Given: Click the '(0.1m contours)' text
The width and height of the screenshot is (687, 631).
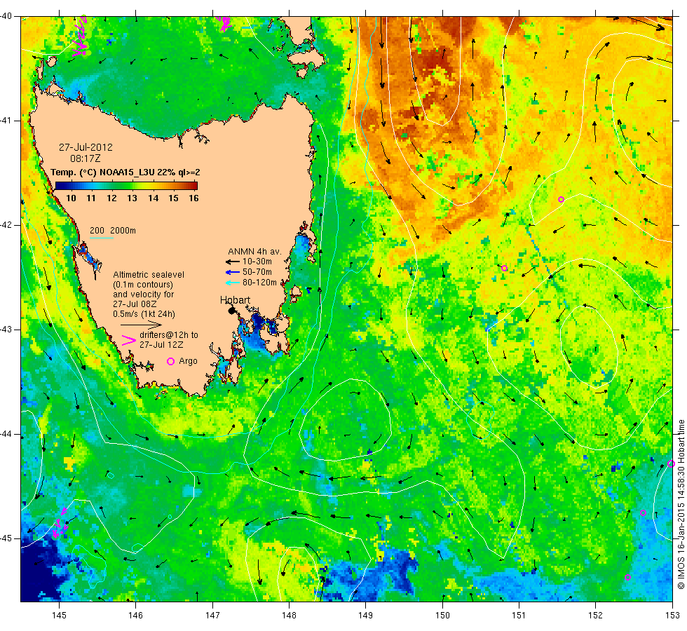Looking at the screenshot, I should [x=143, y=285].
